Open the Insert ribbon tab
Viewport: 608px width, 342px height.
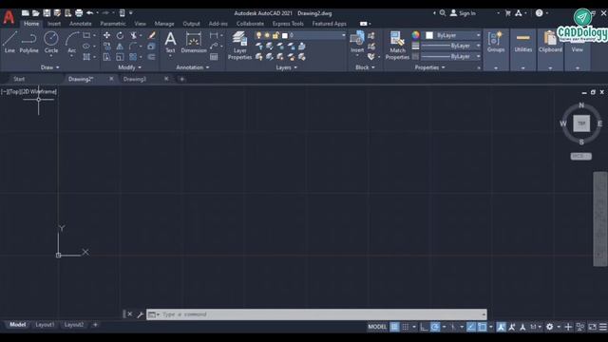click(54, 24)
